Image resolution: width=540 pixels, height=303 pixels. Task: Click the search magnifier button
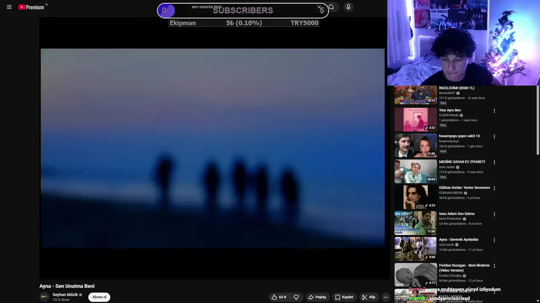(x=332, y=7)
